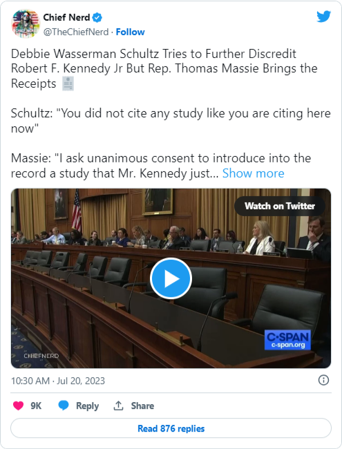Click the Twitter bird logo
The image size is (342, 449).
click(323, 17)
